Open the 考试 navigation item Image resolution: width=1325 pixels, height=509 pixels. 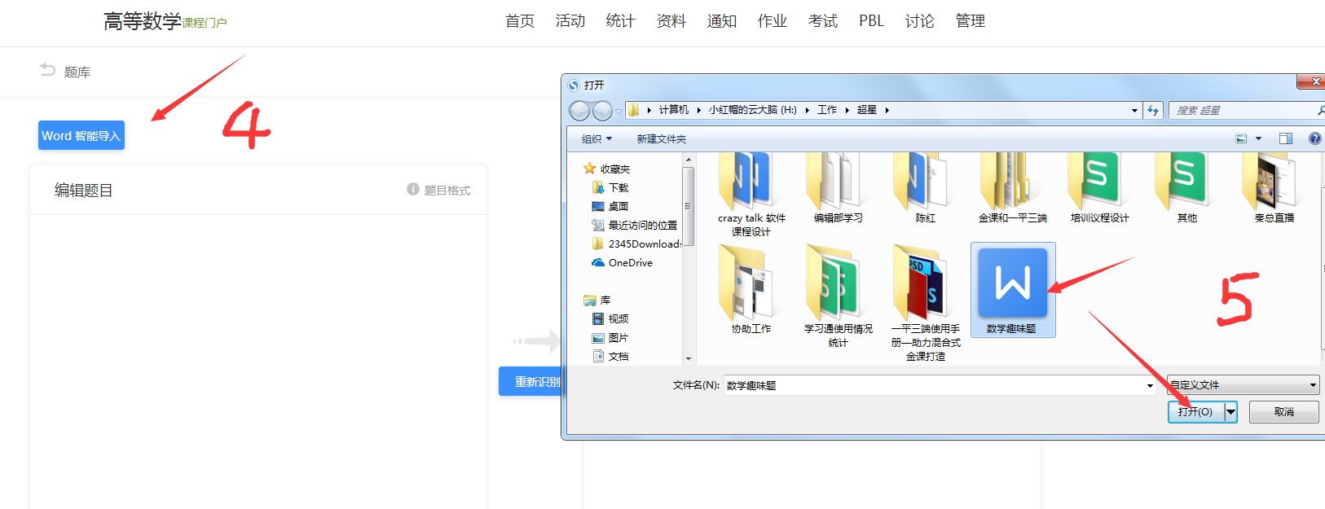tap(823, 21)
